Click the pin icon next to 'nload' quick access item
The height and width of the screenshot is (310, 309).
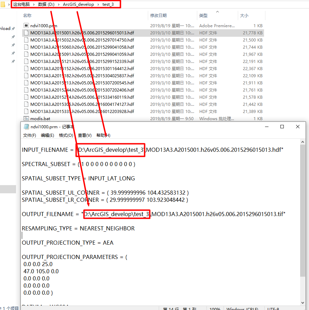coord(13,29)
